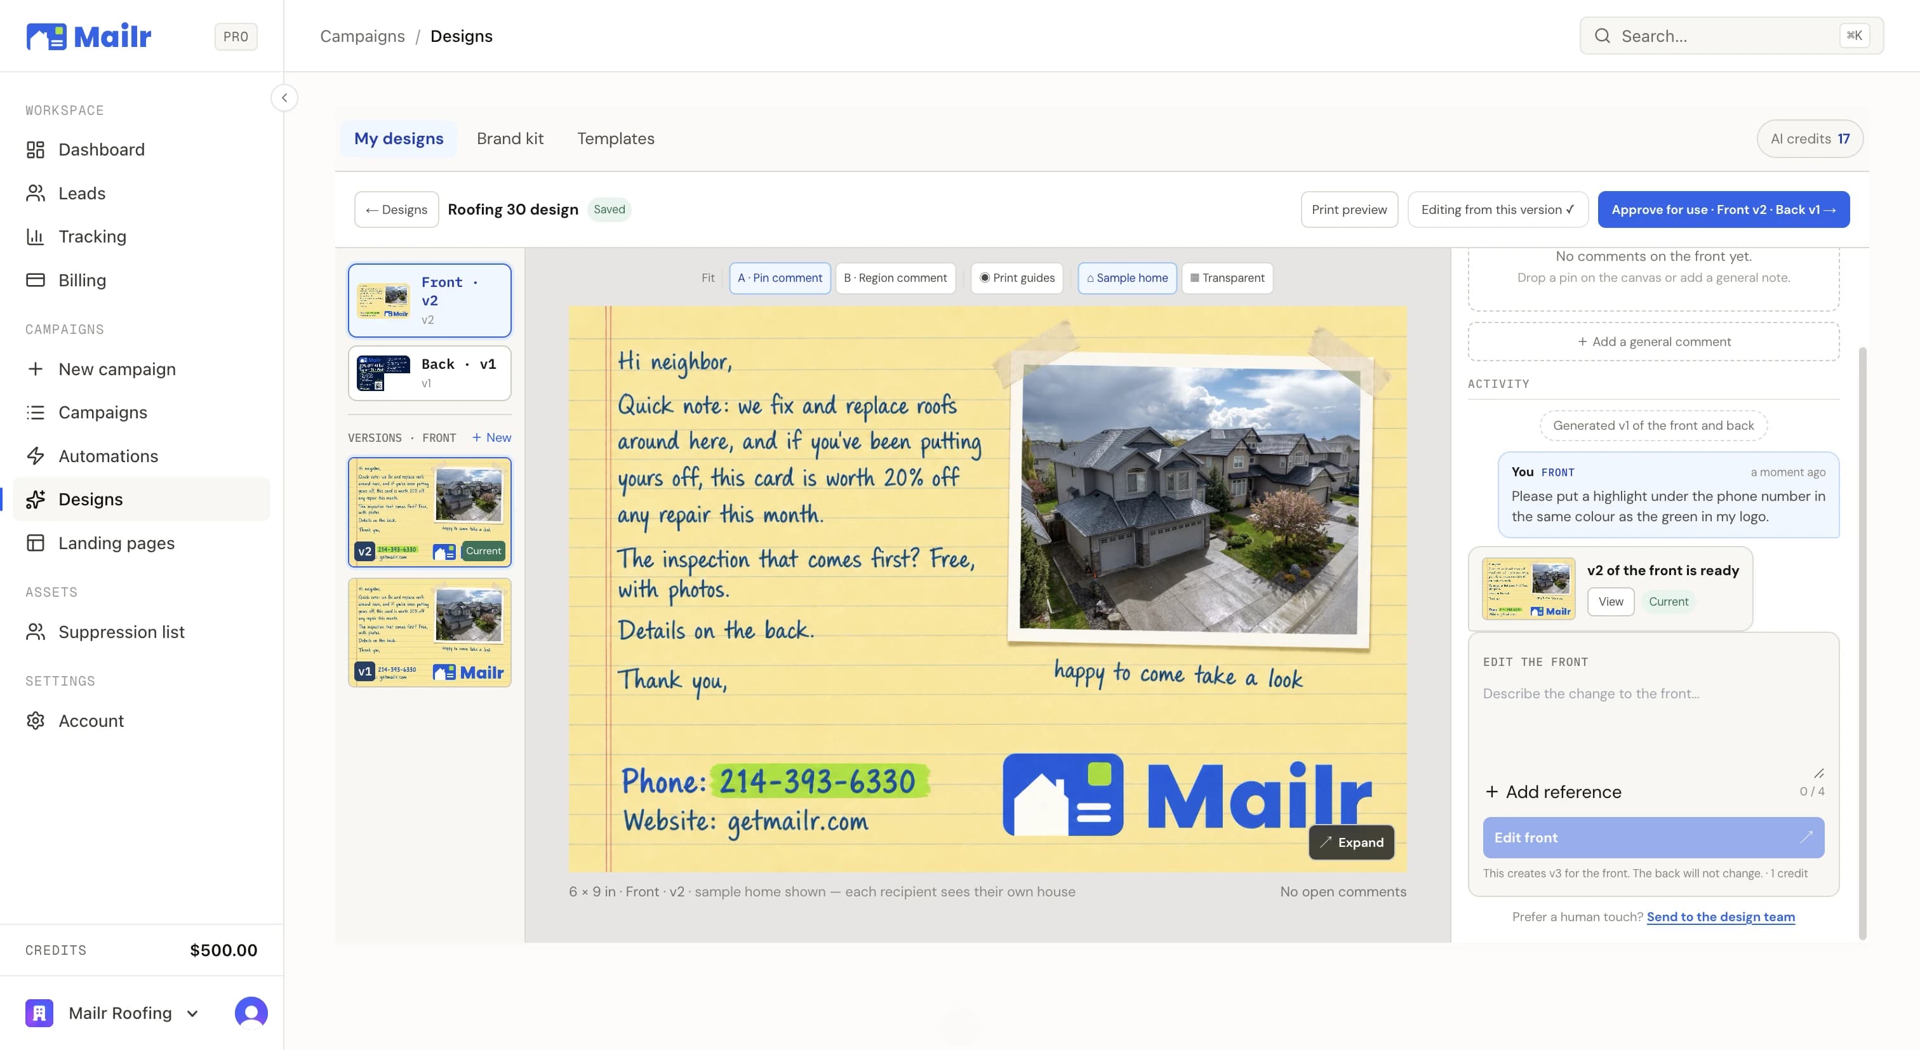
Task: Toggle Sample home preview
Action: point(1127,278)
